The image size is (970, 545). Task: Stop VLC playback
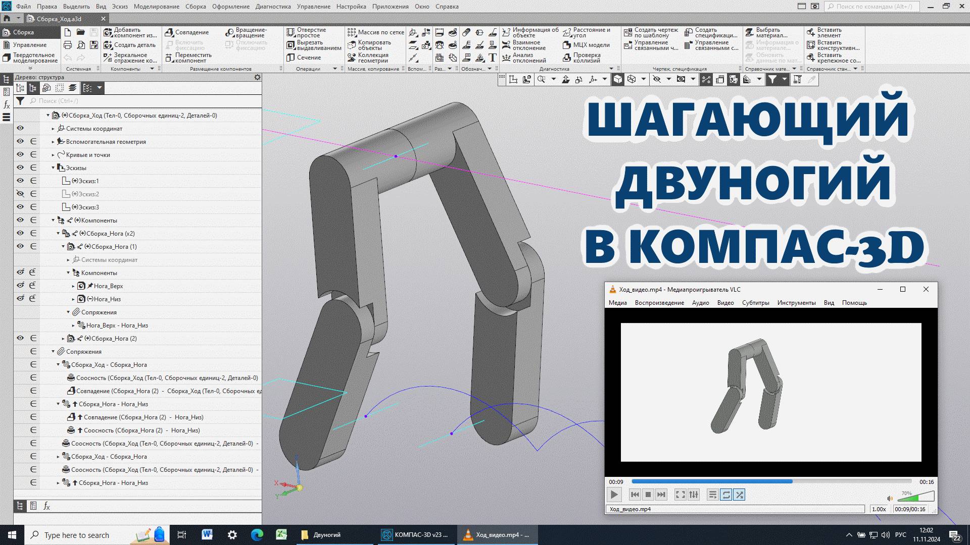point(648,495)
